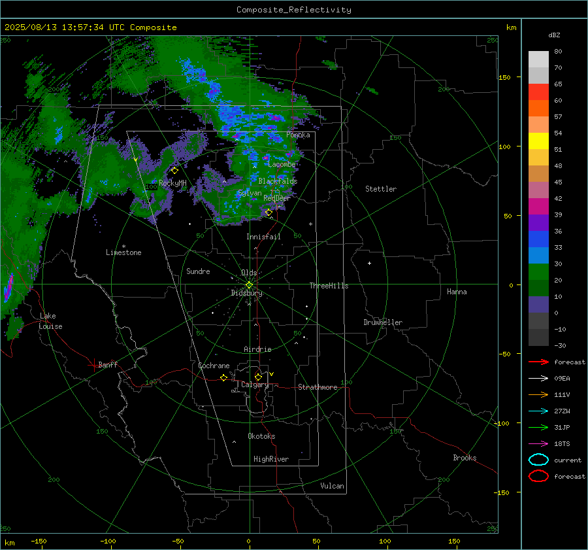The height and width of the screenshot is (550, 588).
Task: Click the magenta 18TS arrow icon
Action: 538,444
